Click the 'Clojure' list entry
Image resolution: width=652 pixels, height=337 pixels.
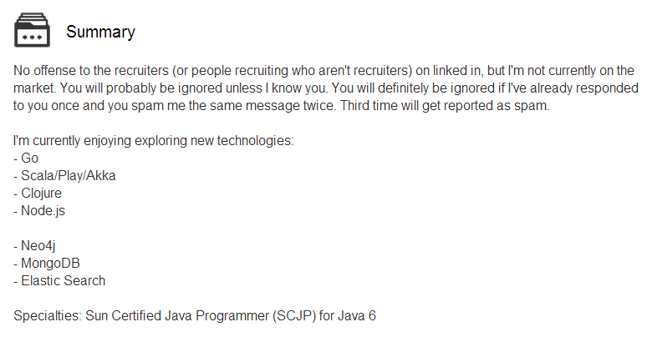(x=38, y=194)
